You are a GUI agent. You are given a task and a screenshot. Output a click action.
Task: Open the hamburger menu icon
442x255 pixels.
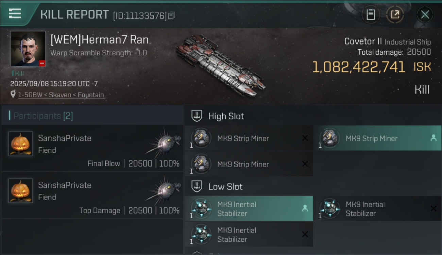pos(15,14)
